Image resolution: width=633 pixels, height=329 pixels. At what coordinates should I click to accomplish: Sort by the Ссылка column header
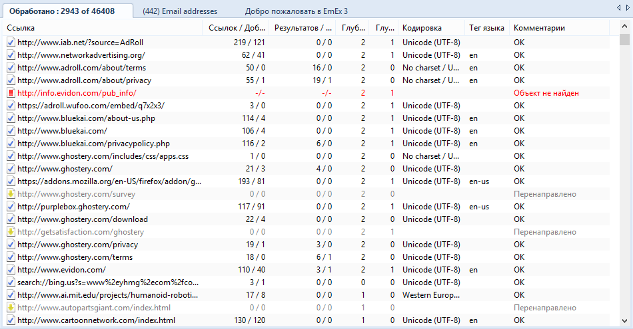pyautogui.click(x=103, y=28)
